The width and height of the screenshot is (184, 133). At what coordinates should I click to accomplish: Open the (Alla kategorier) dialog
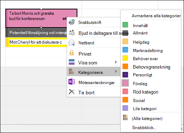(x=147, y=119)
